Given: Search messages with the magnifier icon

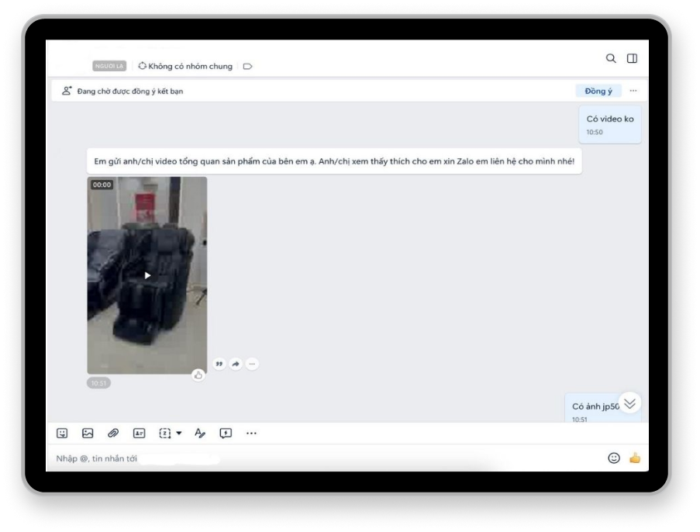Looking at the screenshot, I should point(611,58).
